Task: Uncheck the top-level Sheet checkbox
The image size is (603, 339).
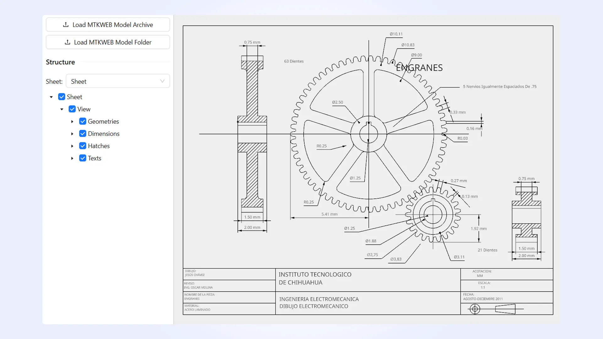Action: click(62, 97)
